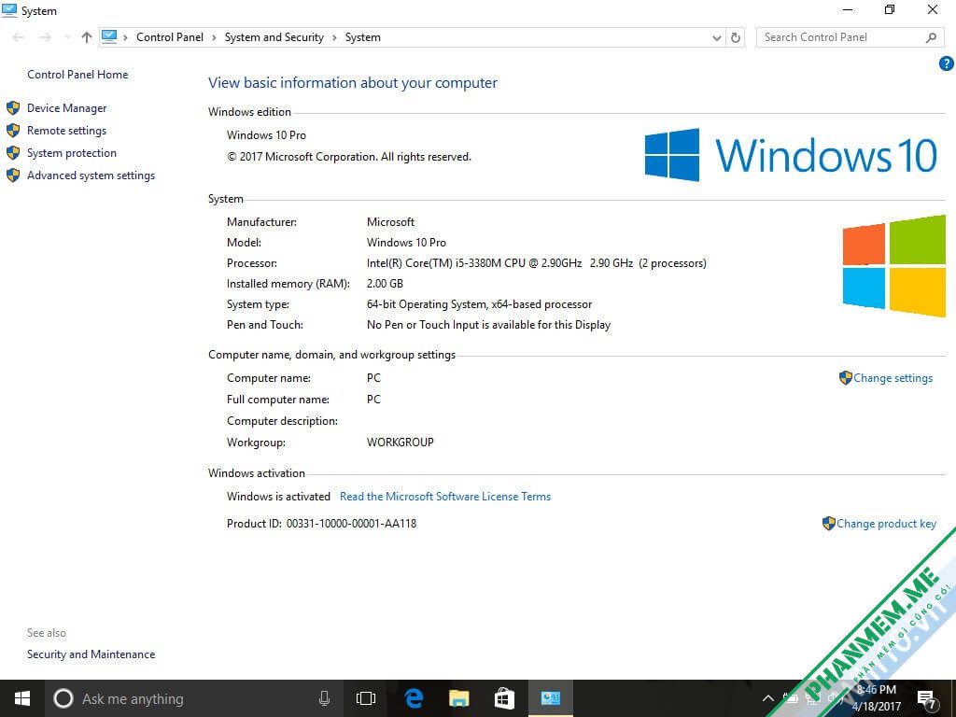Click the shield icon beside Remote settings
Viewport: 956px width, 717px height.
tap(13, 131)
